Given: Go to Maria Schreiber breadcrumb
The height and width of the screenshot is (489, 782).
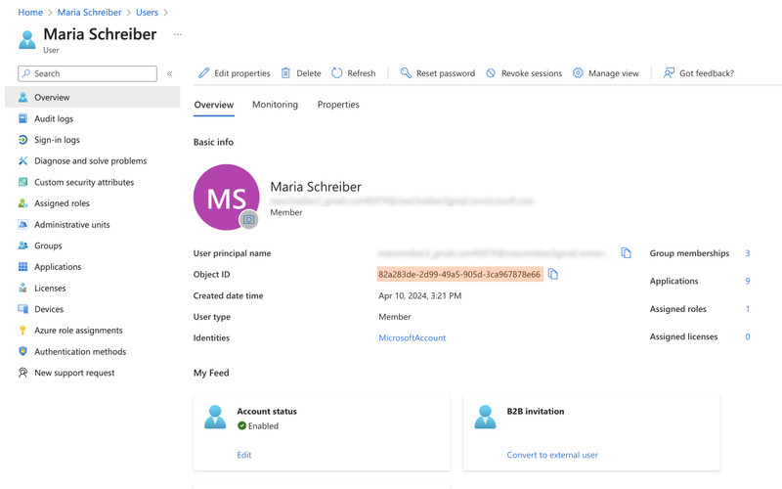Looking at the screenshot, I should pyautogui.click(x=89, y=13).
